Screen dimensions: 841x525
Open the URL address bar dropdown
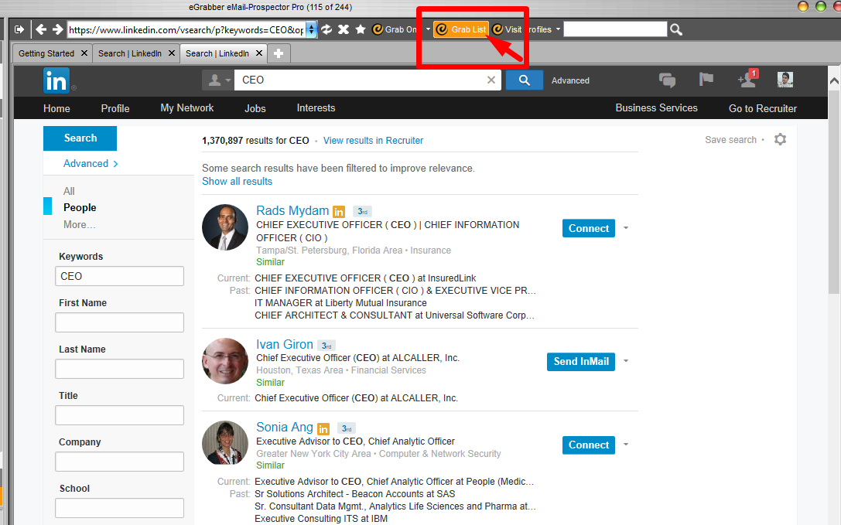(x=312, y=29)
